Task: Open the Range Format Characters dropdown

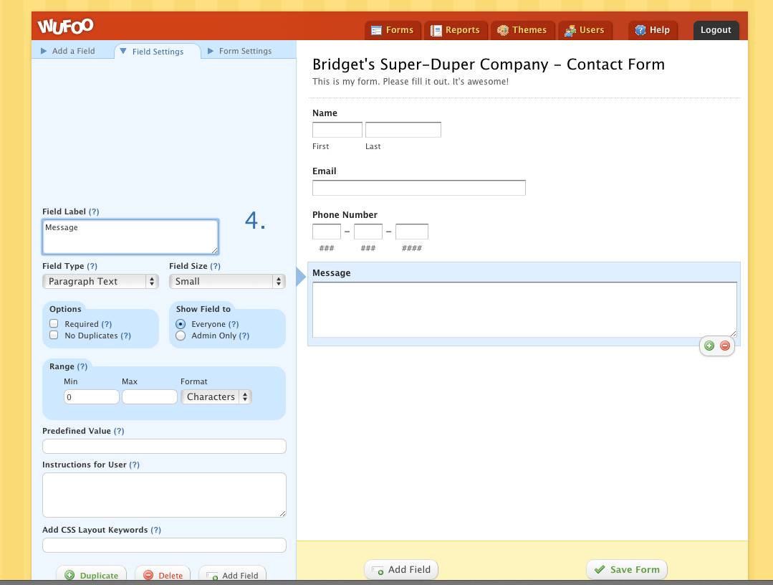Action: point(216,396)
